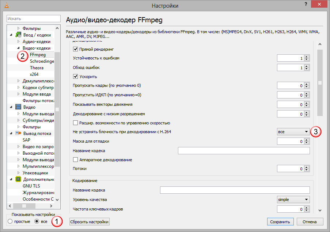Expand Кодеки субтитров tree node

coord(18,87)
